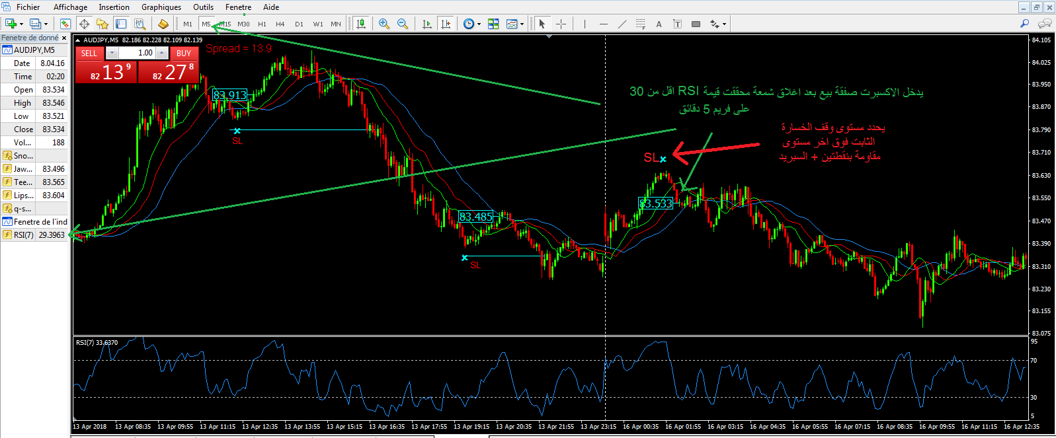
Task: Open the chart templates dropdown
Action: click(x=522, y=24)
